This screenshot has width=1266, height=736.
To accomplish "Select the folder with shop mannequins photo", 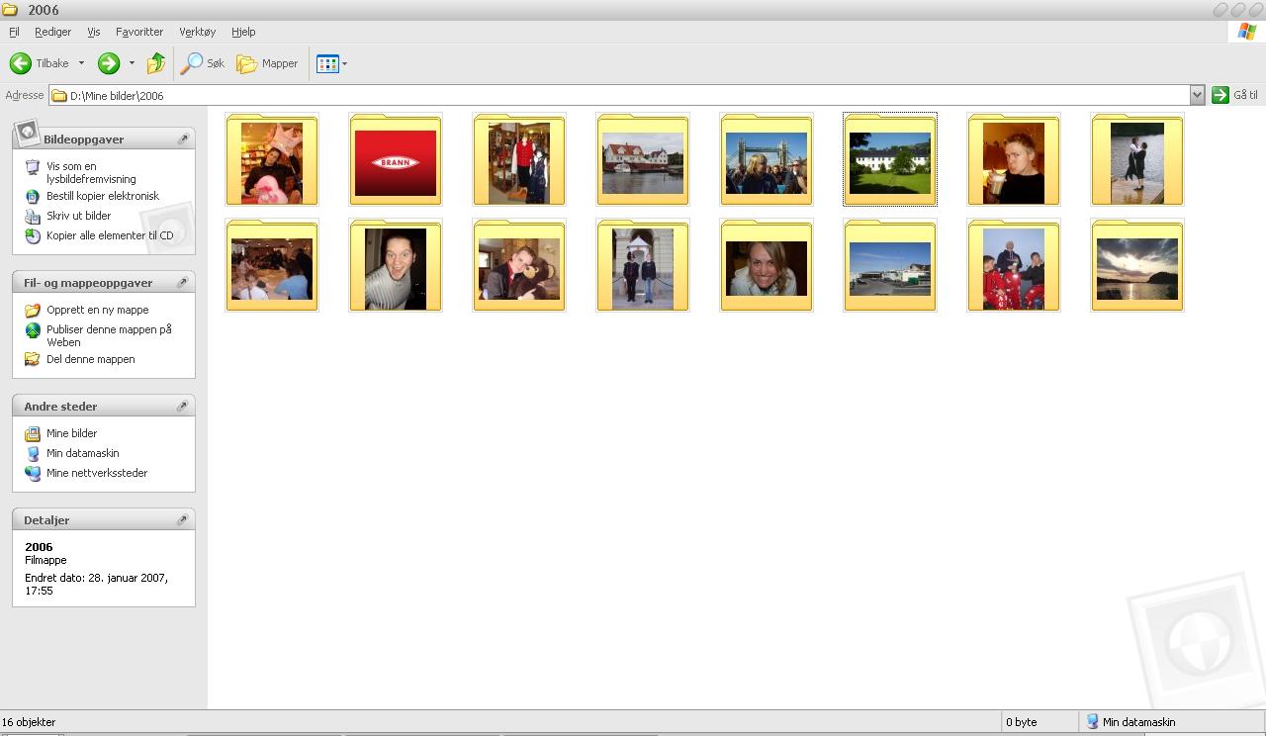I will pyautogui.click(x=519, y=159).
